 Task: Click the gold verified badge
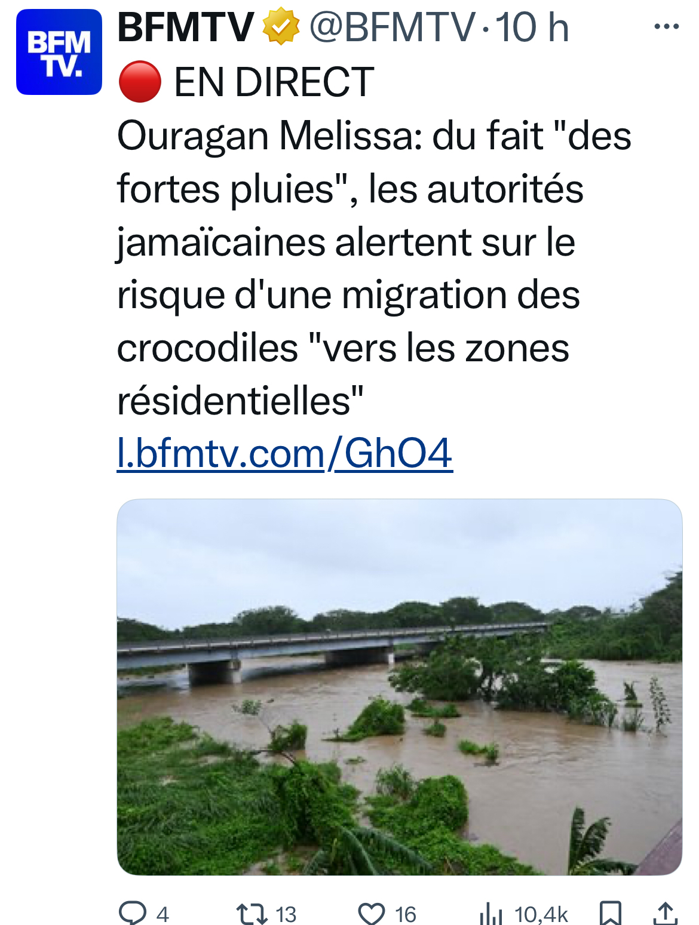pyautogui.click(x=281, y=27)
